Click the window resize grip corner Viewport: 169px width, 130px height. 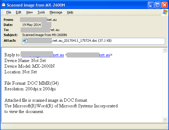166,128
